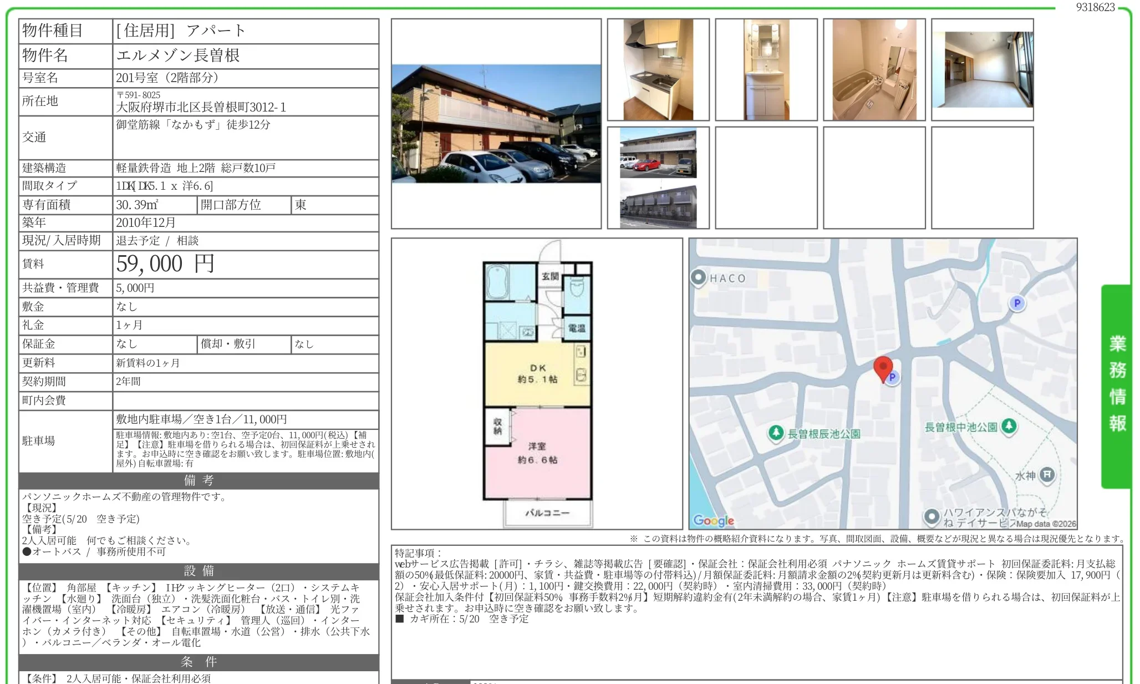Image resolution: width=1140 pixels, height=684 pixels.
Task: Click the floor plan image
Action: pyautogui.click(x=537, y=384)
